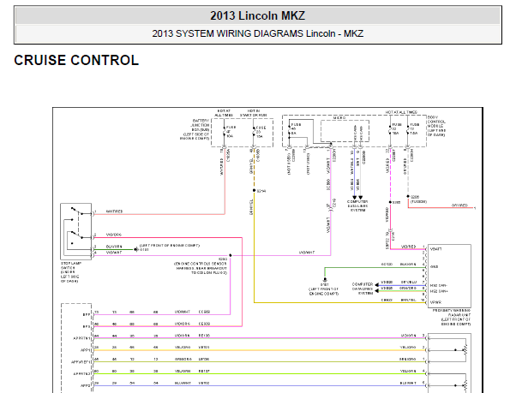Select the GND pin label in radar unit

434,267
